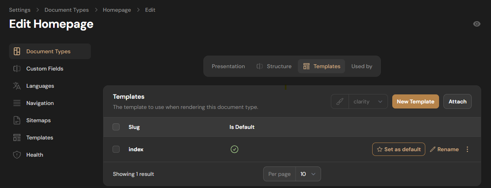The image size is (491, 188).
Task: Click the Sitemaps document icon
Action: click(17, 120)
